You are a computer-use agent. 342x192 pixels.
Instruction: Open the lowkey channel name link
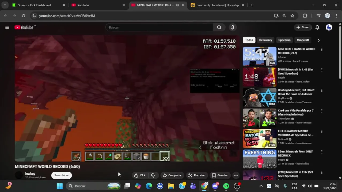[30, 174]
